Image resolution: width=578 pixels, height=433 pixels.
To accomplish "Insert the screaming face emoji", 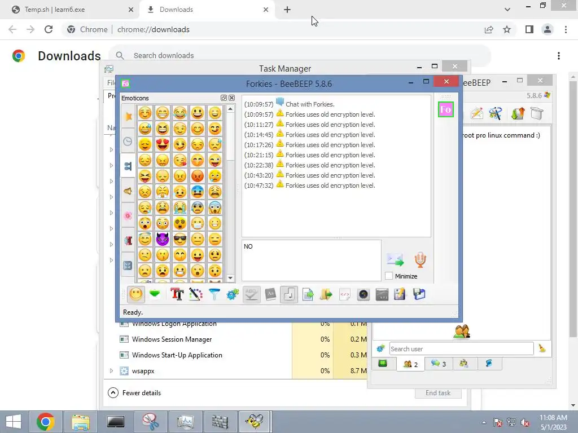I will (215, 207).
